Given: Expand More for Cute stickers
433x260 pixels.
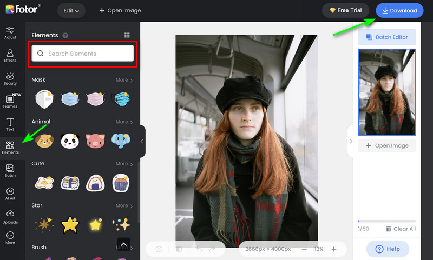Looking at the screenshot, I should pyautogui.click(x=124, y=164).
